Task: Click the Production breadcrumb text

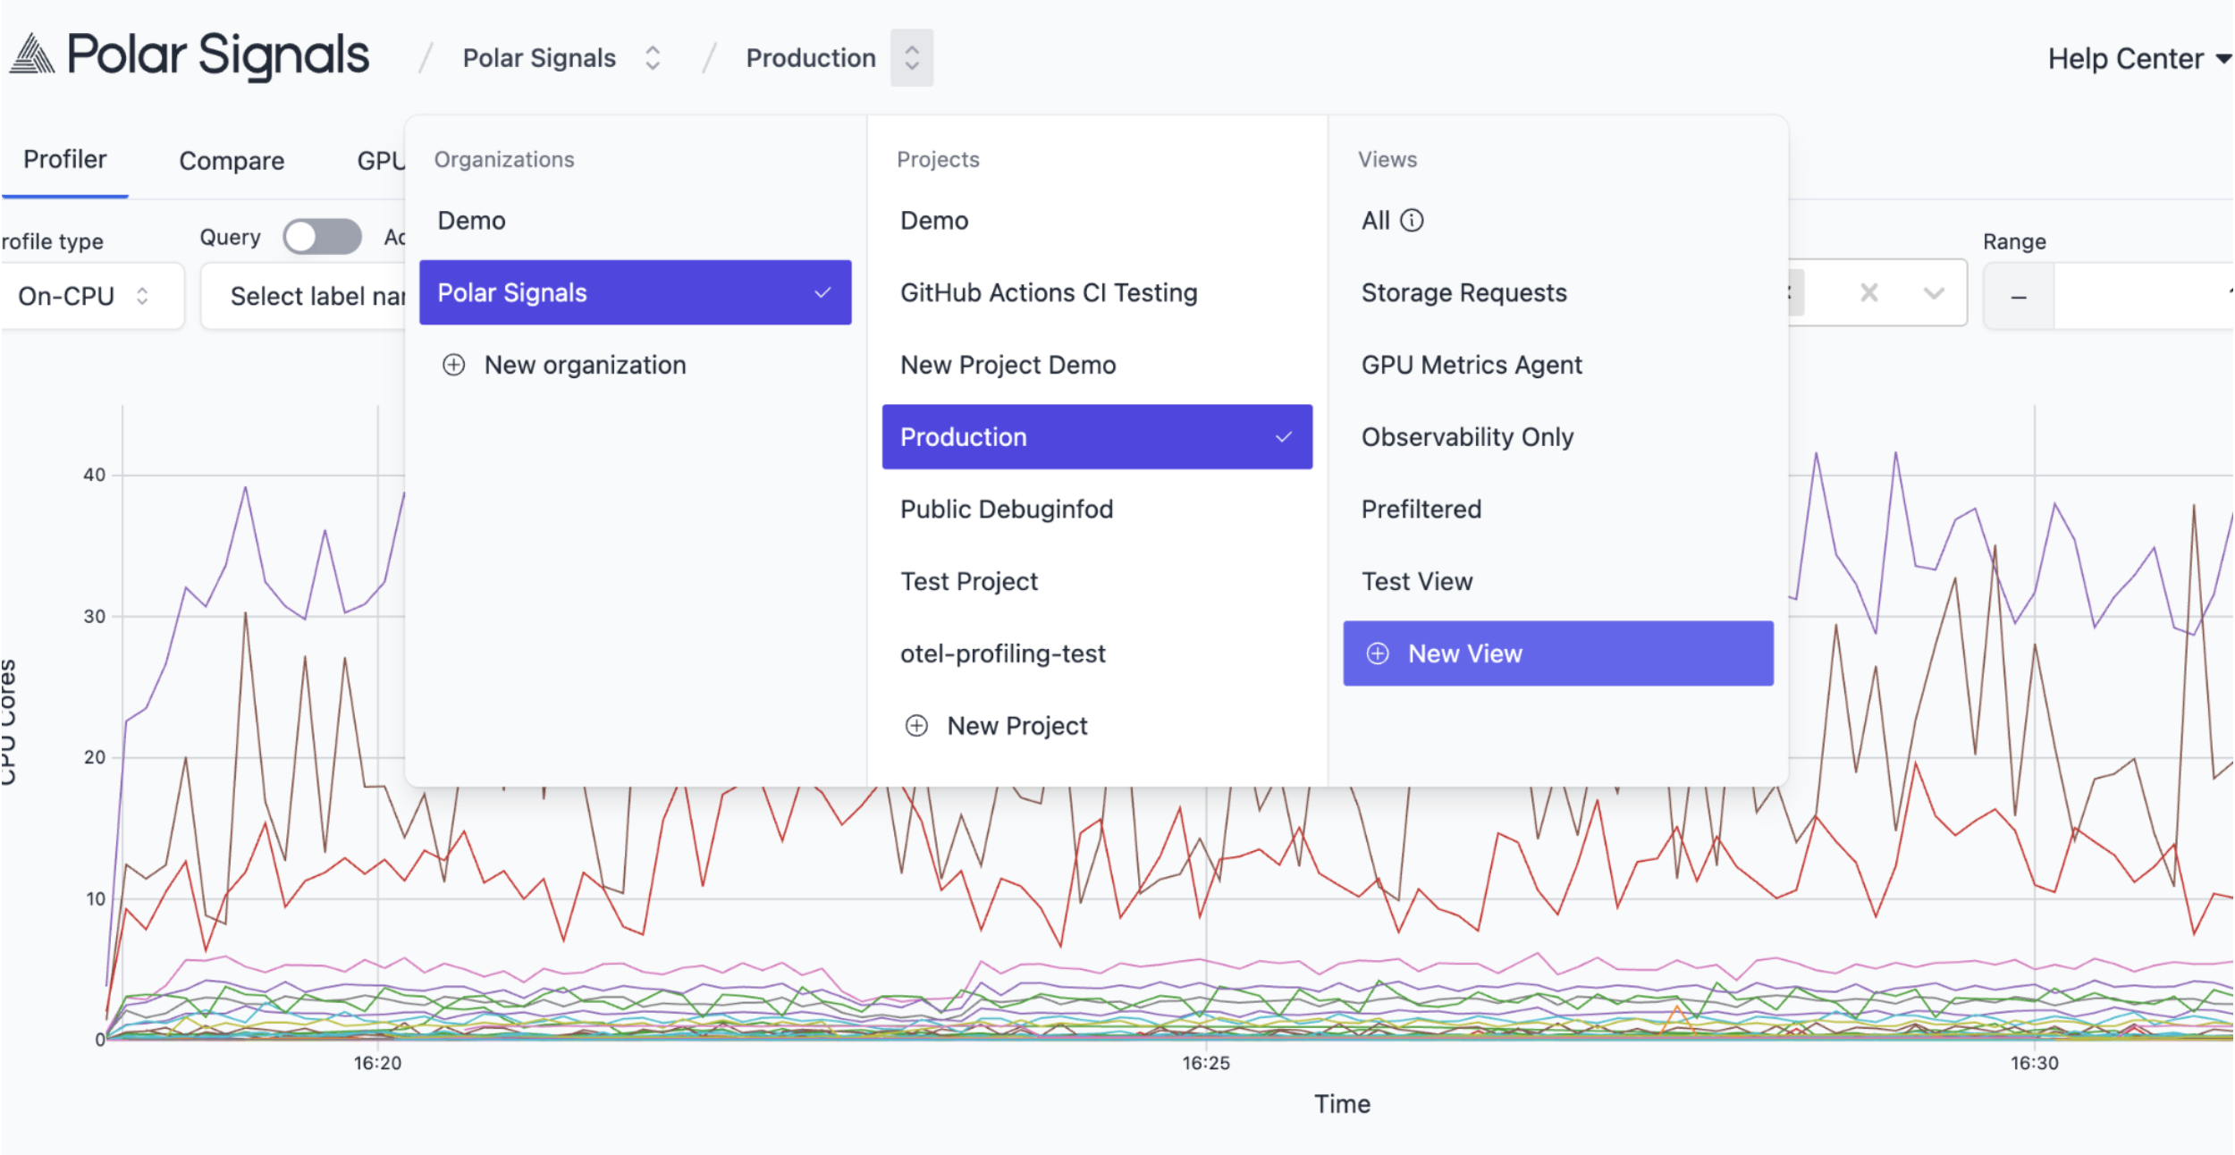Action: coord(811,58)
